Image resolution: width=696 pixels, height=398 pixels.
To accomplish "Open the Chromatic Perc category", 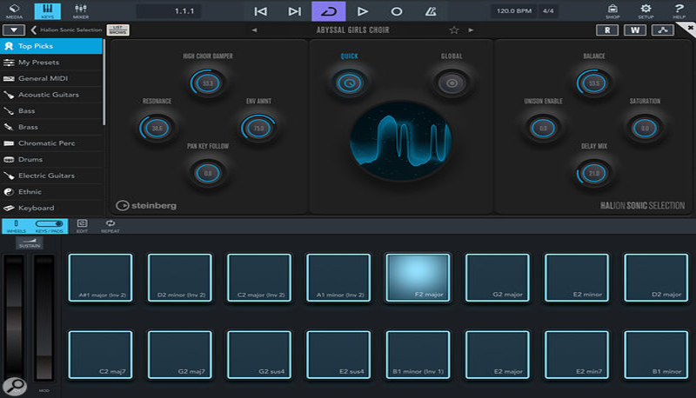I will pyautogui.click(x=51, y=143).
